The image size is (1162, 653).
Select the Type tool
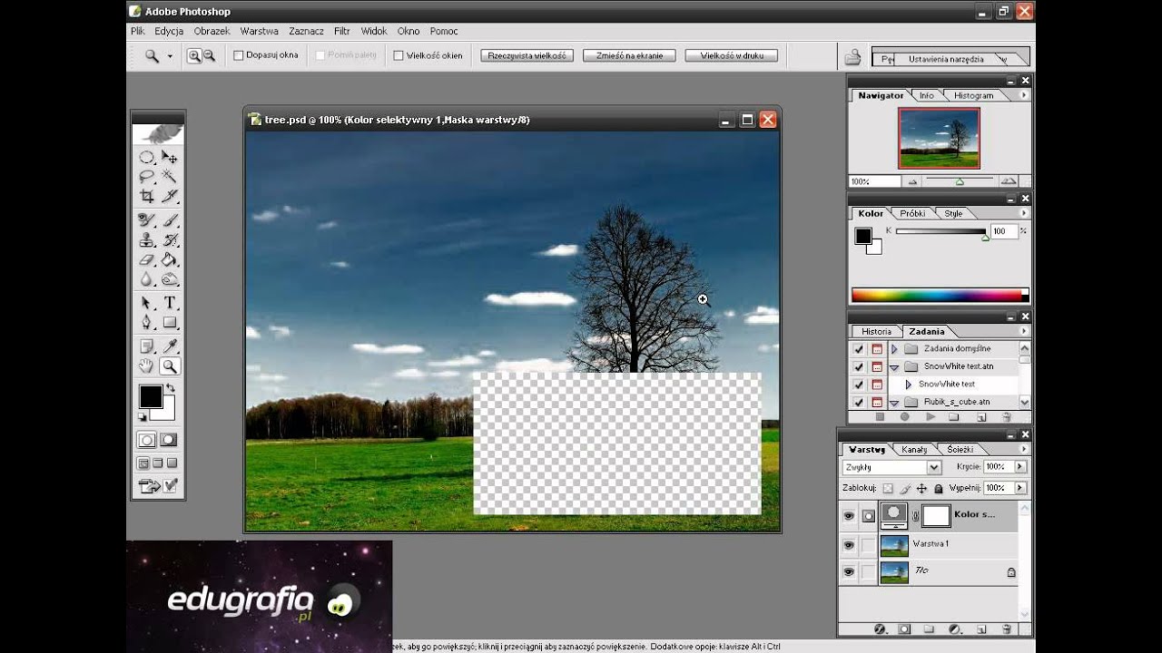point(170,303)
